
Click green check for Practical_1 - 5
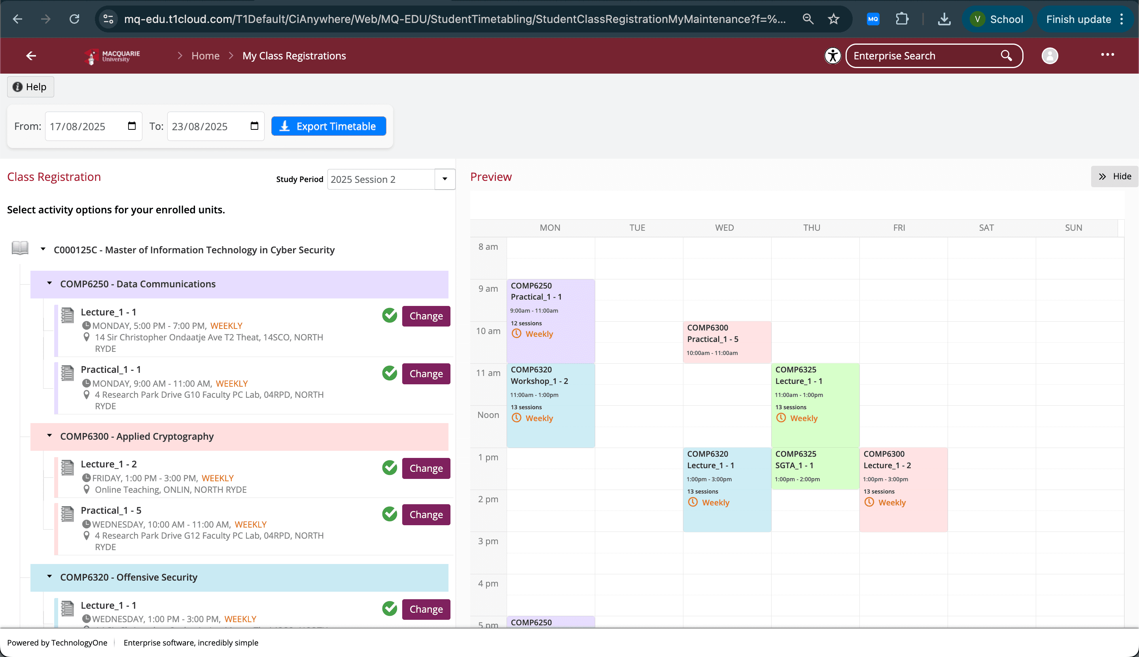390,514
